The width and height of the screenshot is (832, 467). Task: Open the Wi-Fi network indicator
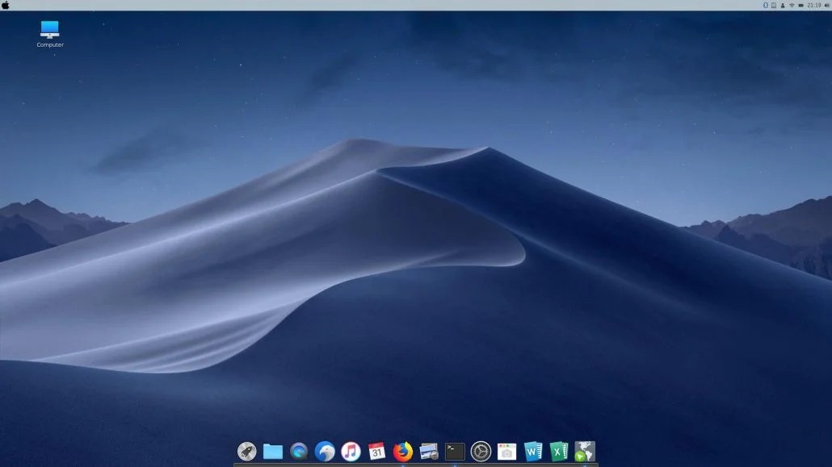coord(792,6)
